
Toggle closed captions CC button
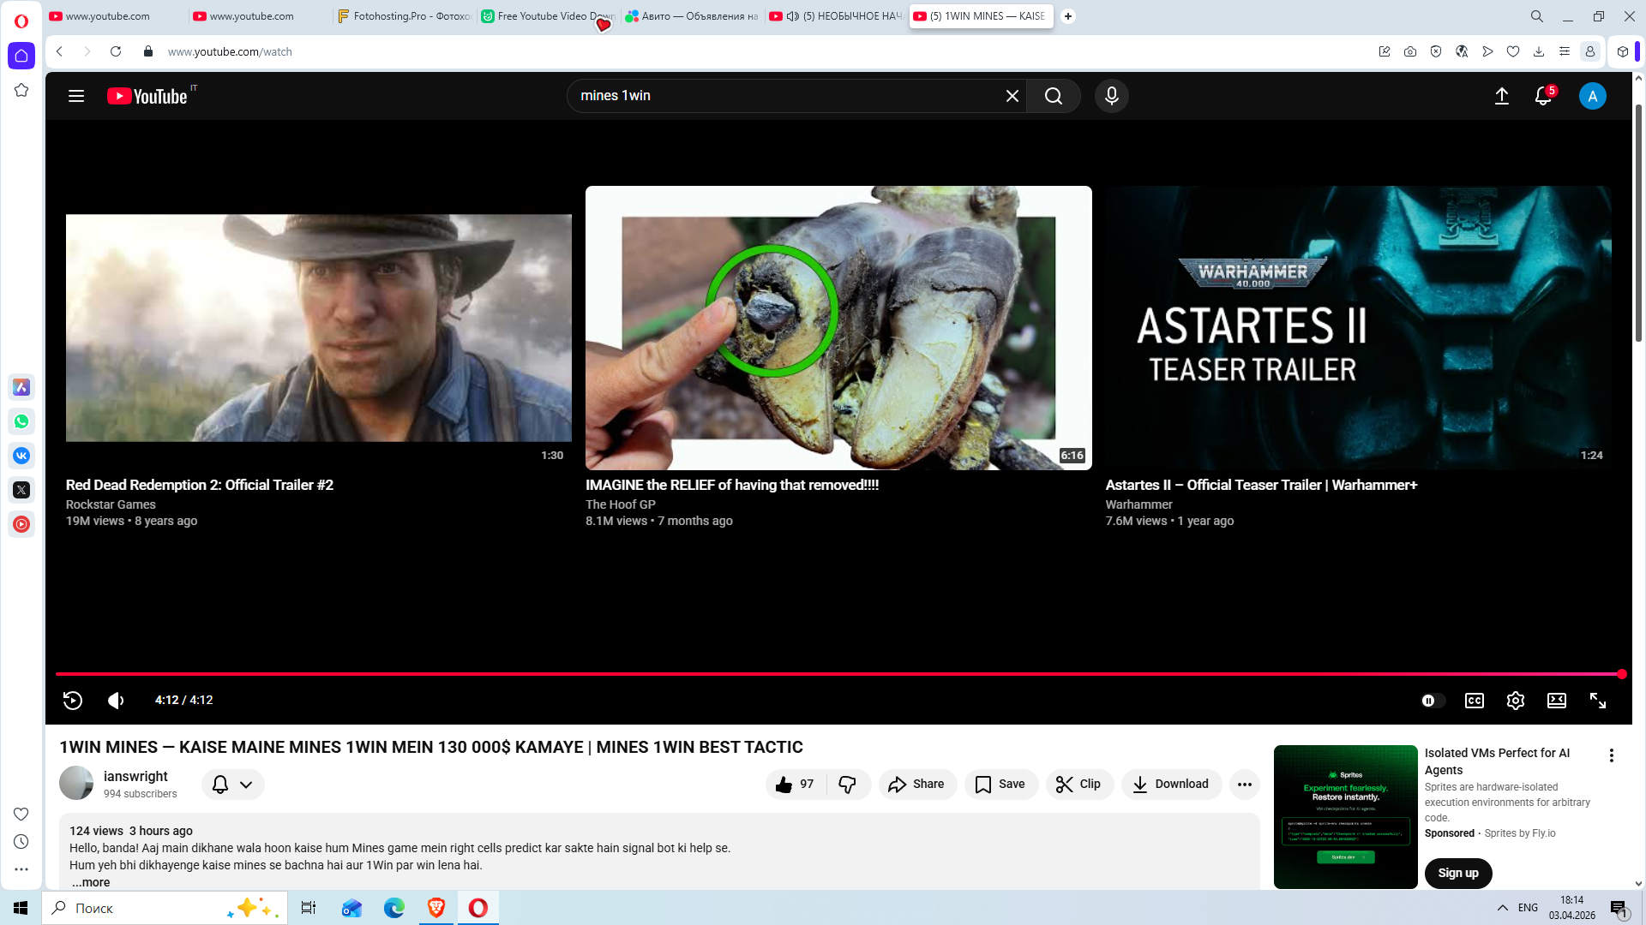(1474, 701)
